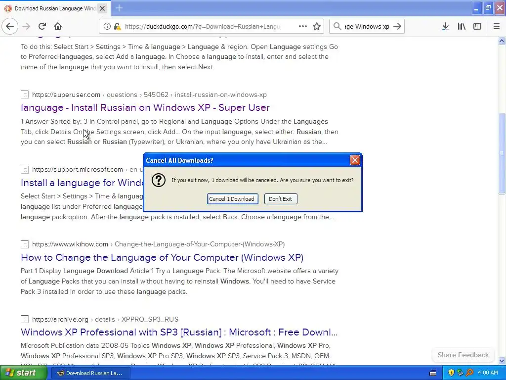The image size is (506, 380).
Task: Select Download Russian La... taskbar item
Action: point(90,373)
